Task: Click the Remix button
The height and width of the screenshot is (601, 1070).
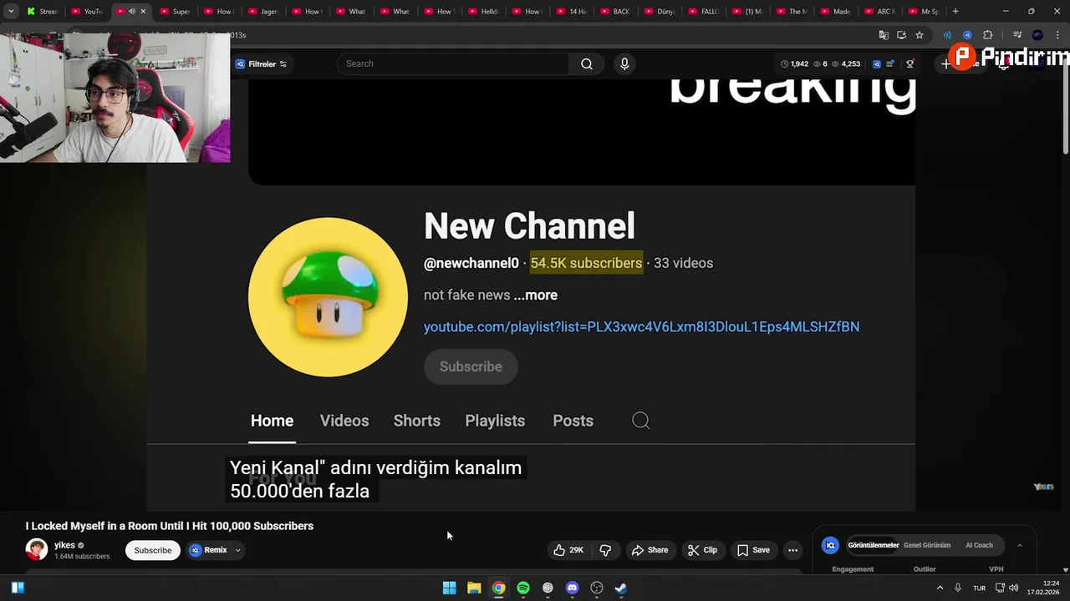Action: (x=208, y=550)
